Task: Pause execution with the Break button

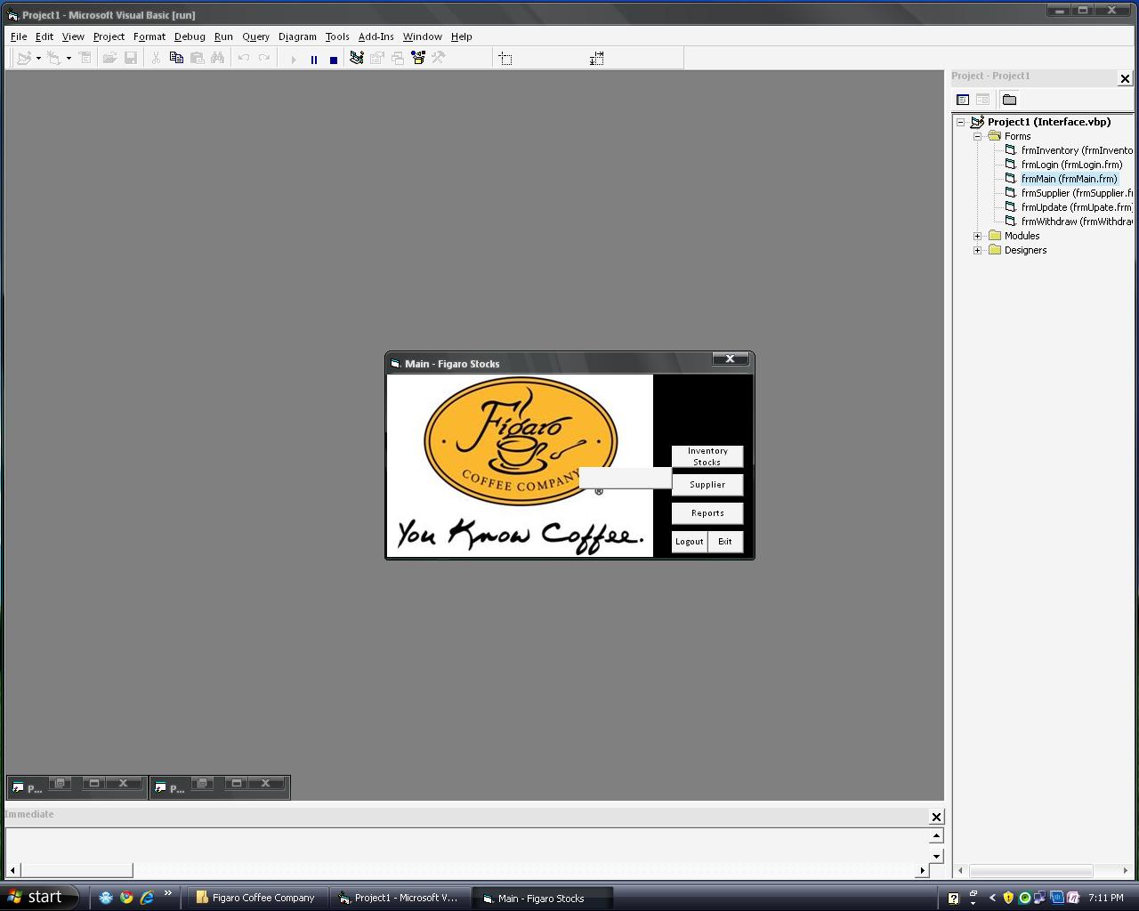Action: pyautogui.click(x=313, y=59)
